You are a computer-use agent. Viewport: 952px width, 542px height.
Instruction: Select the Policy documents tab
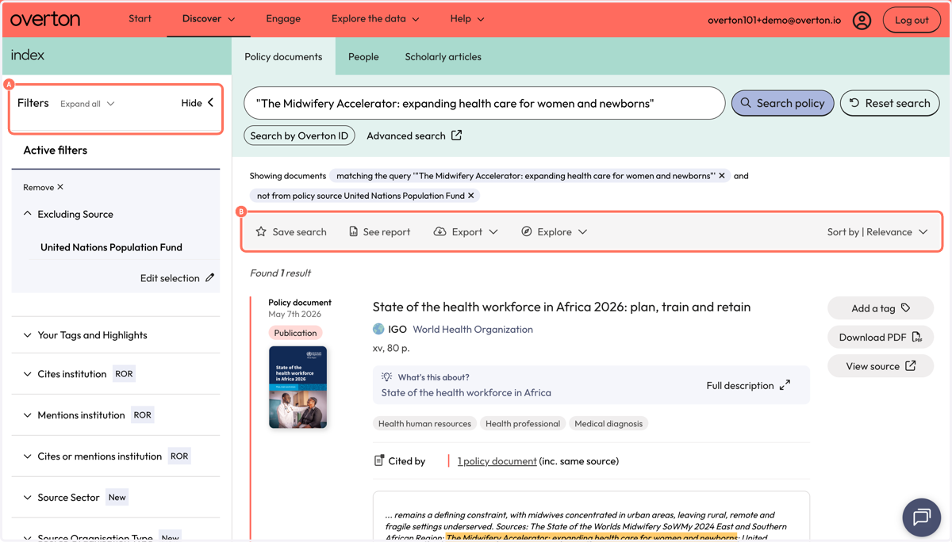click(x=283, y=57)
